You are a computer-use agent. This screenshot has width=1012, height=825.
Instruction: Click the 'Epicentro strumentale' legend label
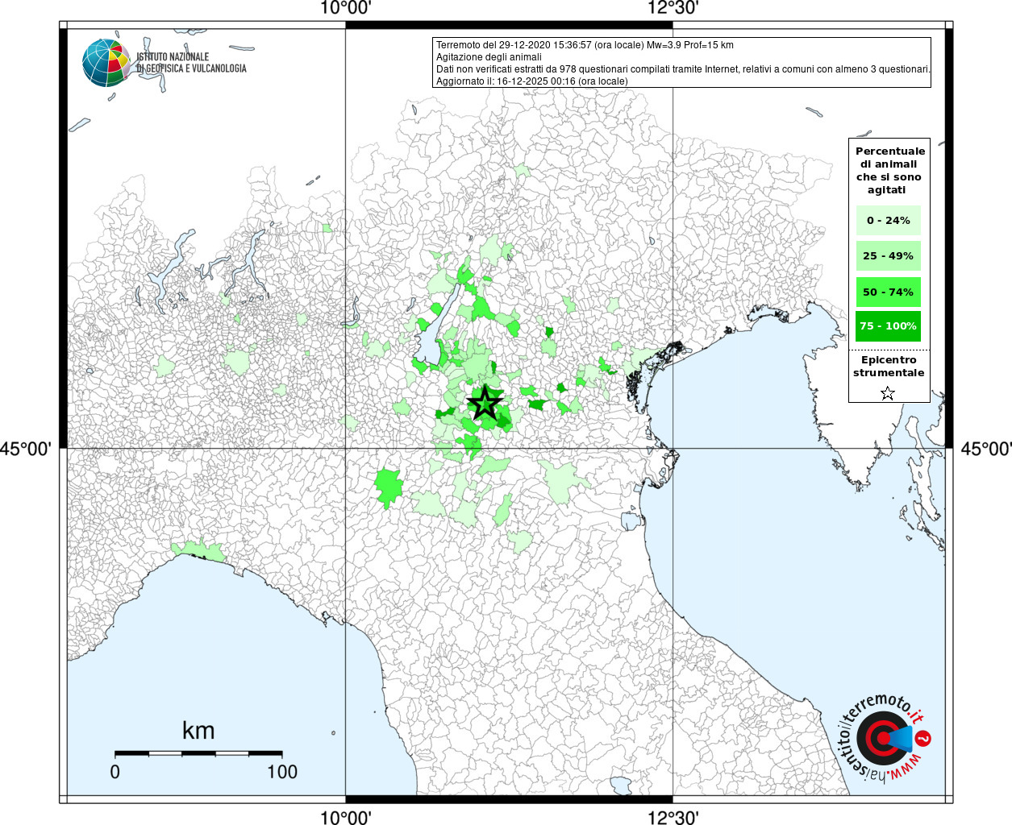pos(889,367)
